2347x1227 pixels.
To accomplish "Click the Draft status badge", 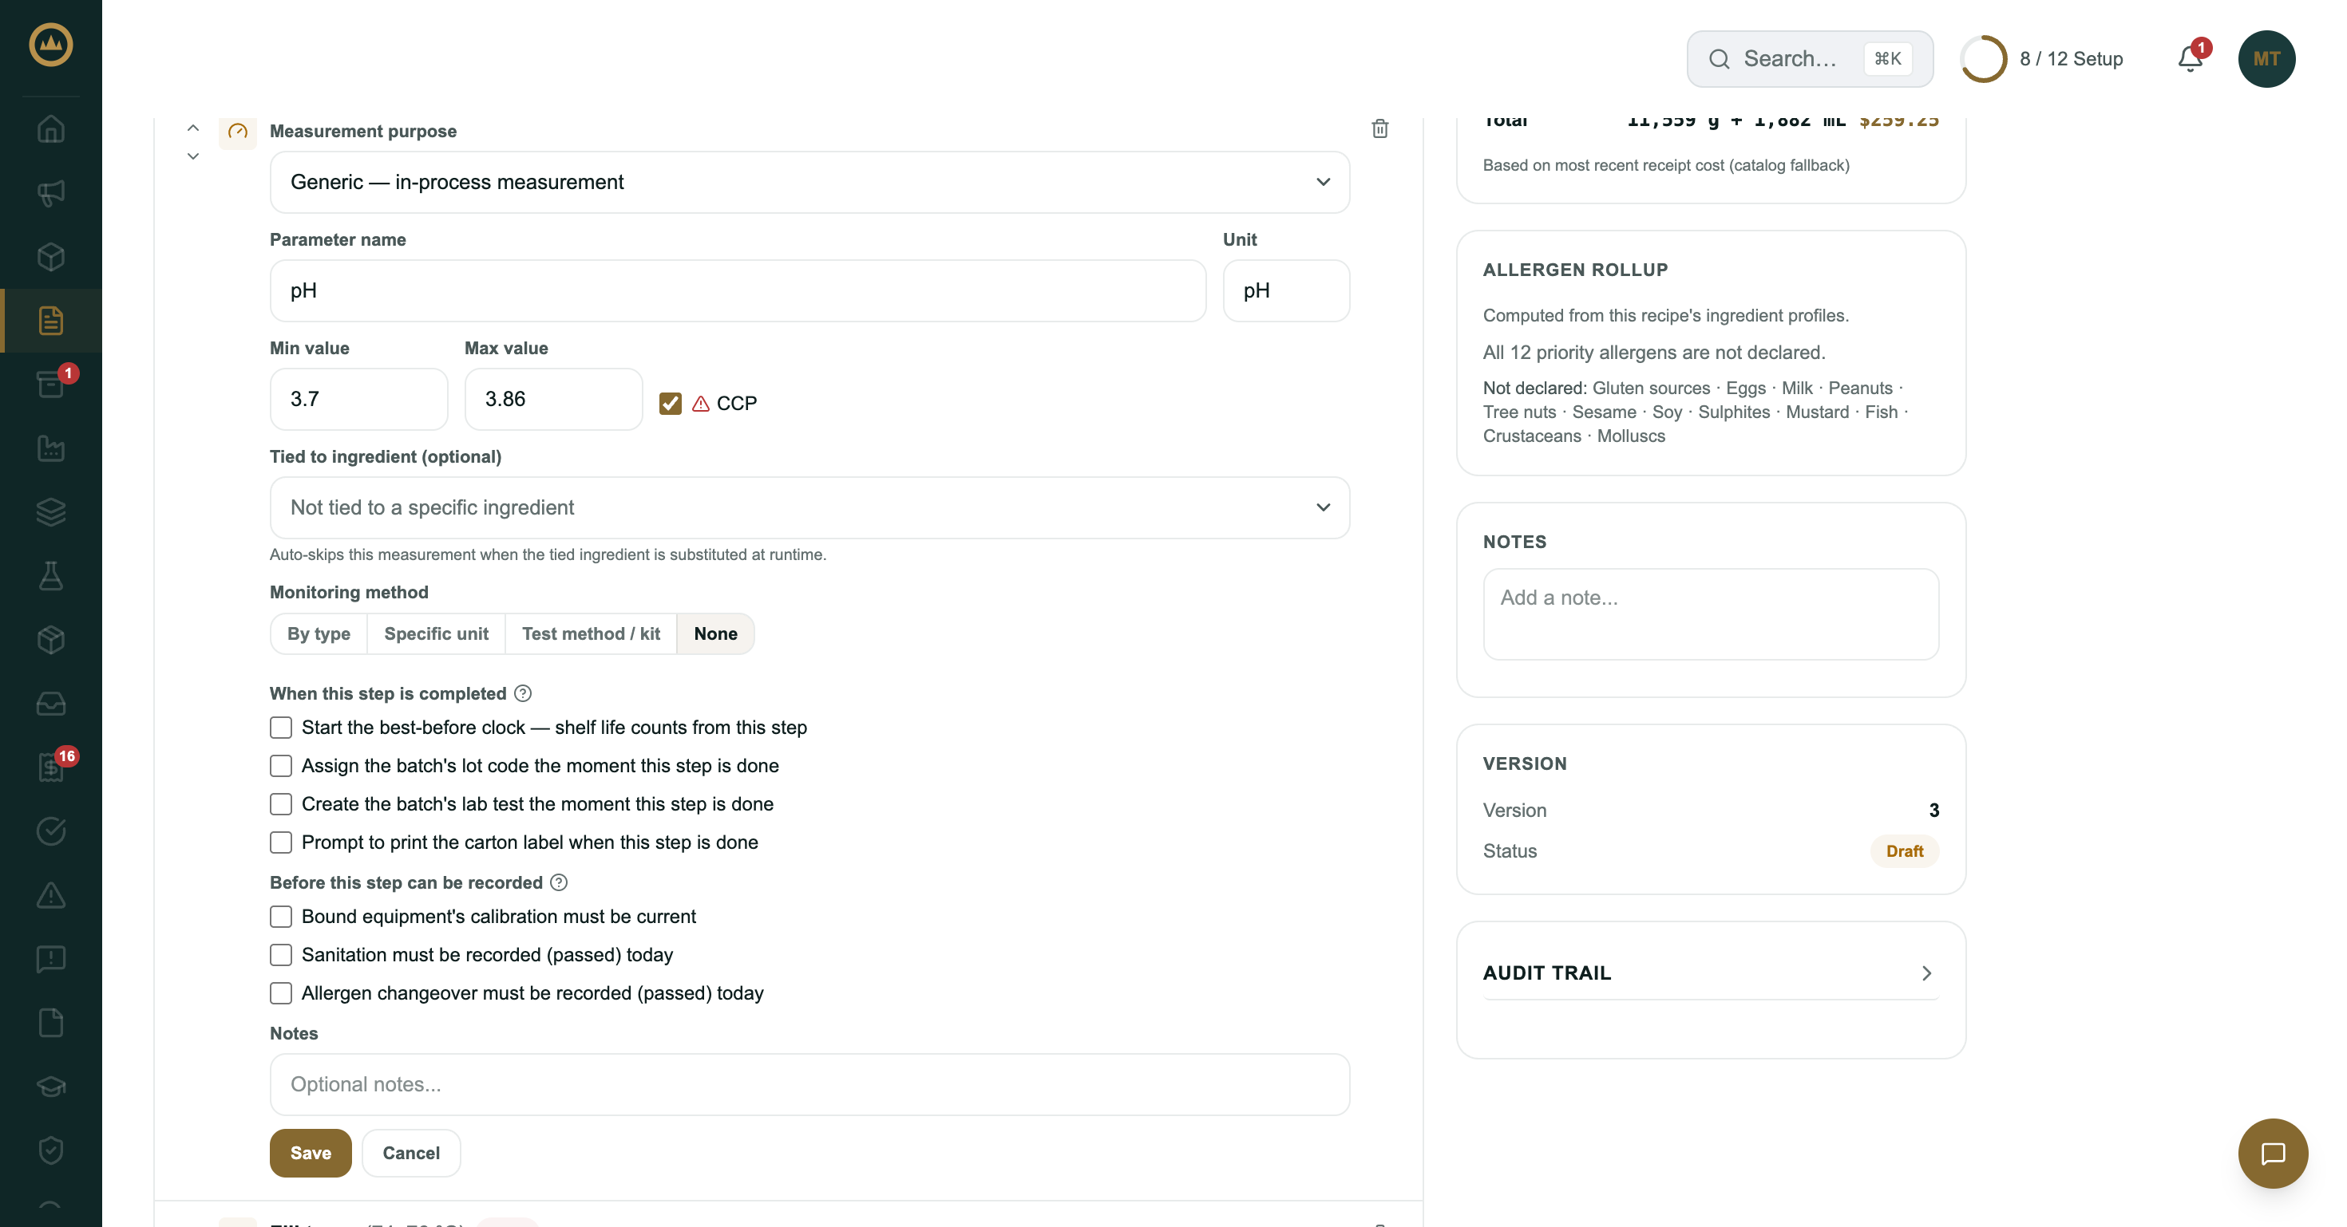I will point(1904,851).
